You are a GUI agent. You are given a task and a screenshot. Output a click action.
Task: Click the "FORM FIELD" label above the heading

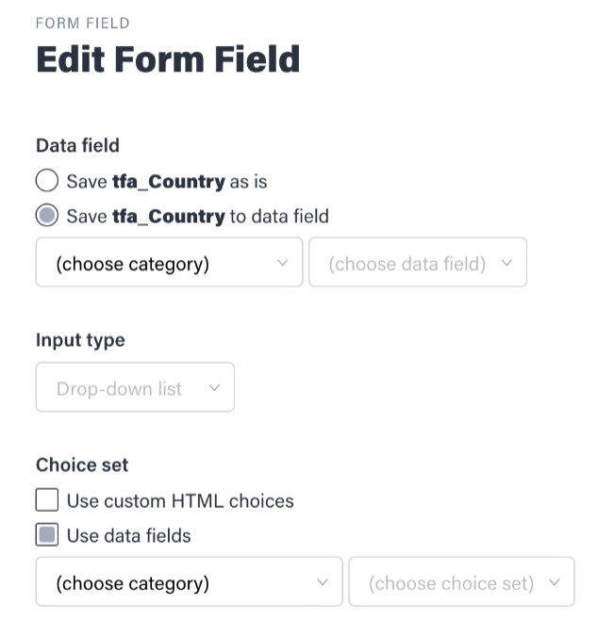pyautogui.click(x=83, y=23)
